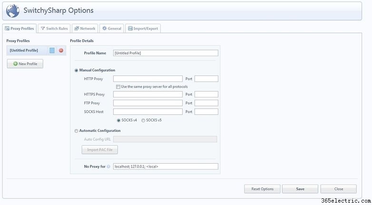372x205 pixels.
Task: Click the help icon next to No Proxy for
Action: point(108,167)
